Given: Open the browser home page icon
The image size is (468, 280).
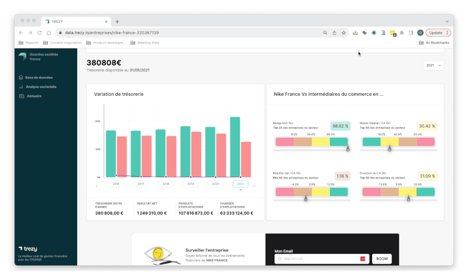Looking at the screenshot, I should click(x=49, y=33).
